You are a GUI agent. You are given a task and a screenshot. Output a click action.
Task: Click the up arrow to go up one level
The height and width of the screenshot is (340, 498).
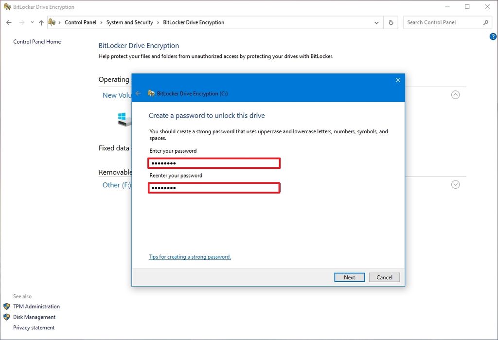tap(41, 22)
